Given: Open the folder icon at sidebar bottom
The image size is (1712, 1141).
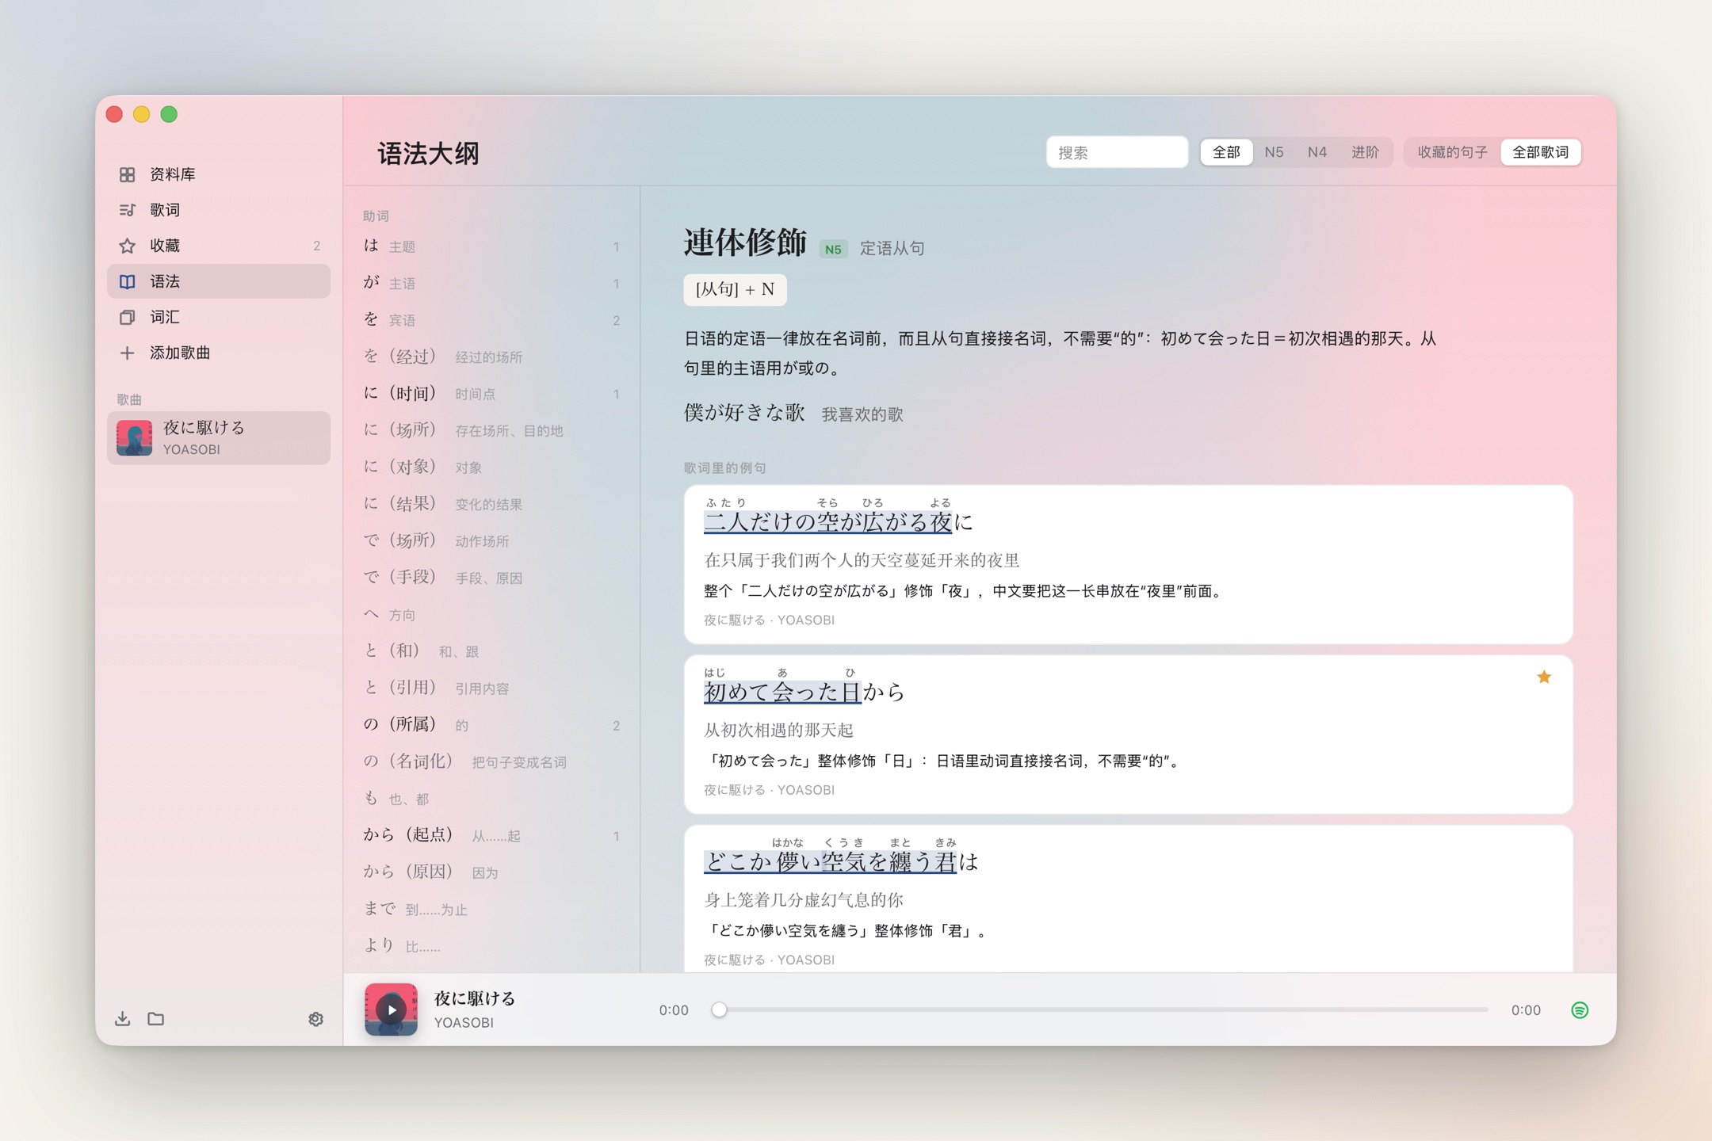Looking at the screenshot, I should pyautogui.click(x=156, y=1018).
